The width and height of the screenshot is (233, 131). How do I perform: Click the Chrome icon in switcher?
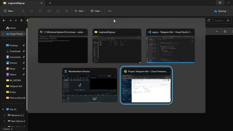tap(125, 71)
